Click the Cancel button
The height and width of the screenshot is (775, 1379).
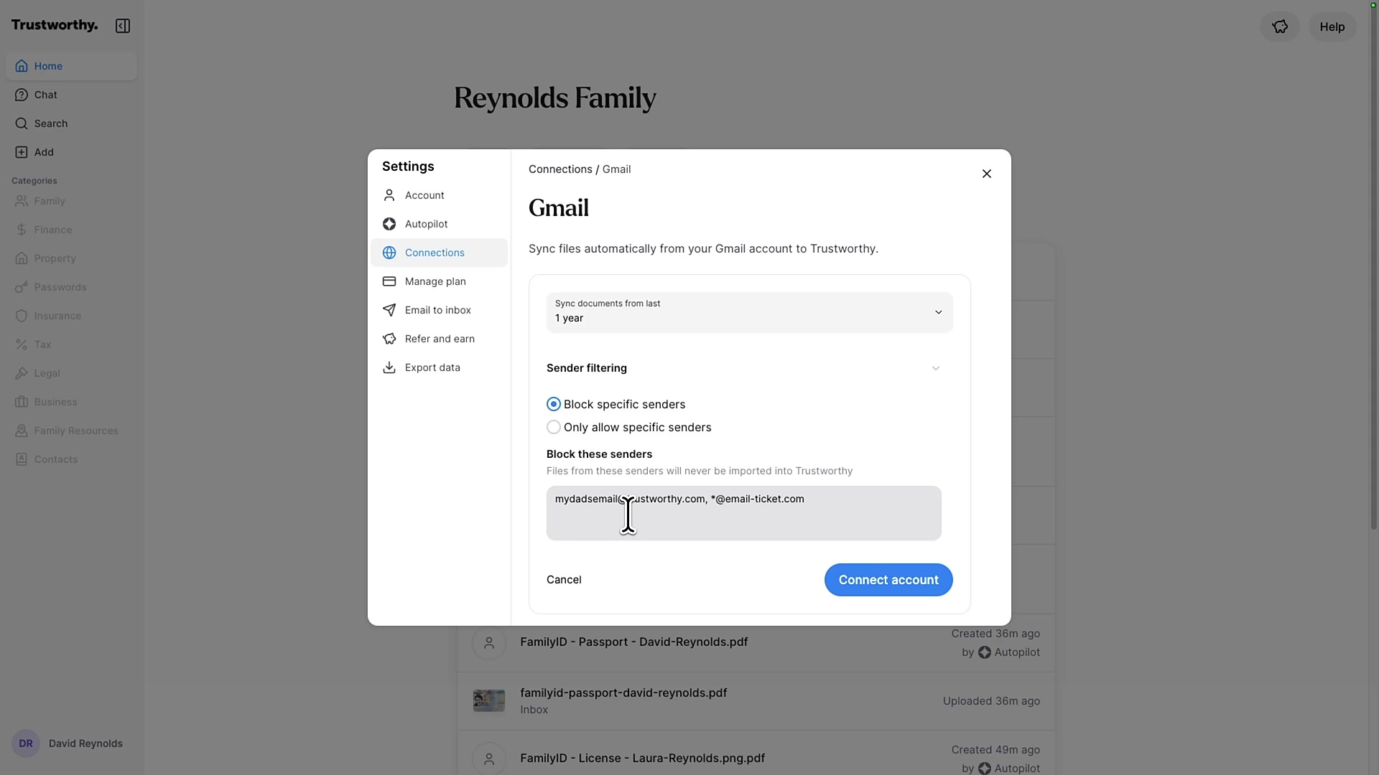[x=564, y=580]
